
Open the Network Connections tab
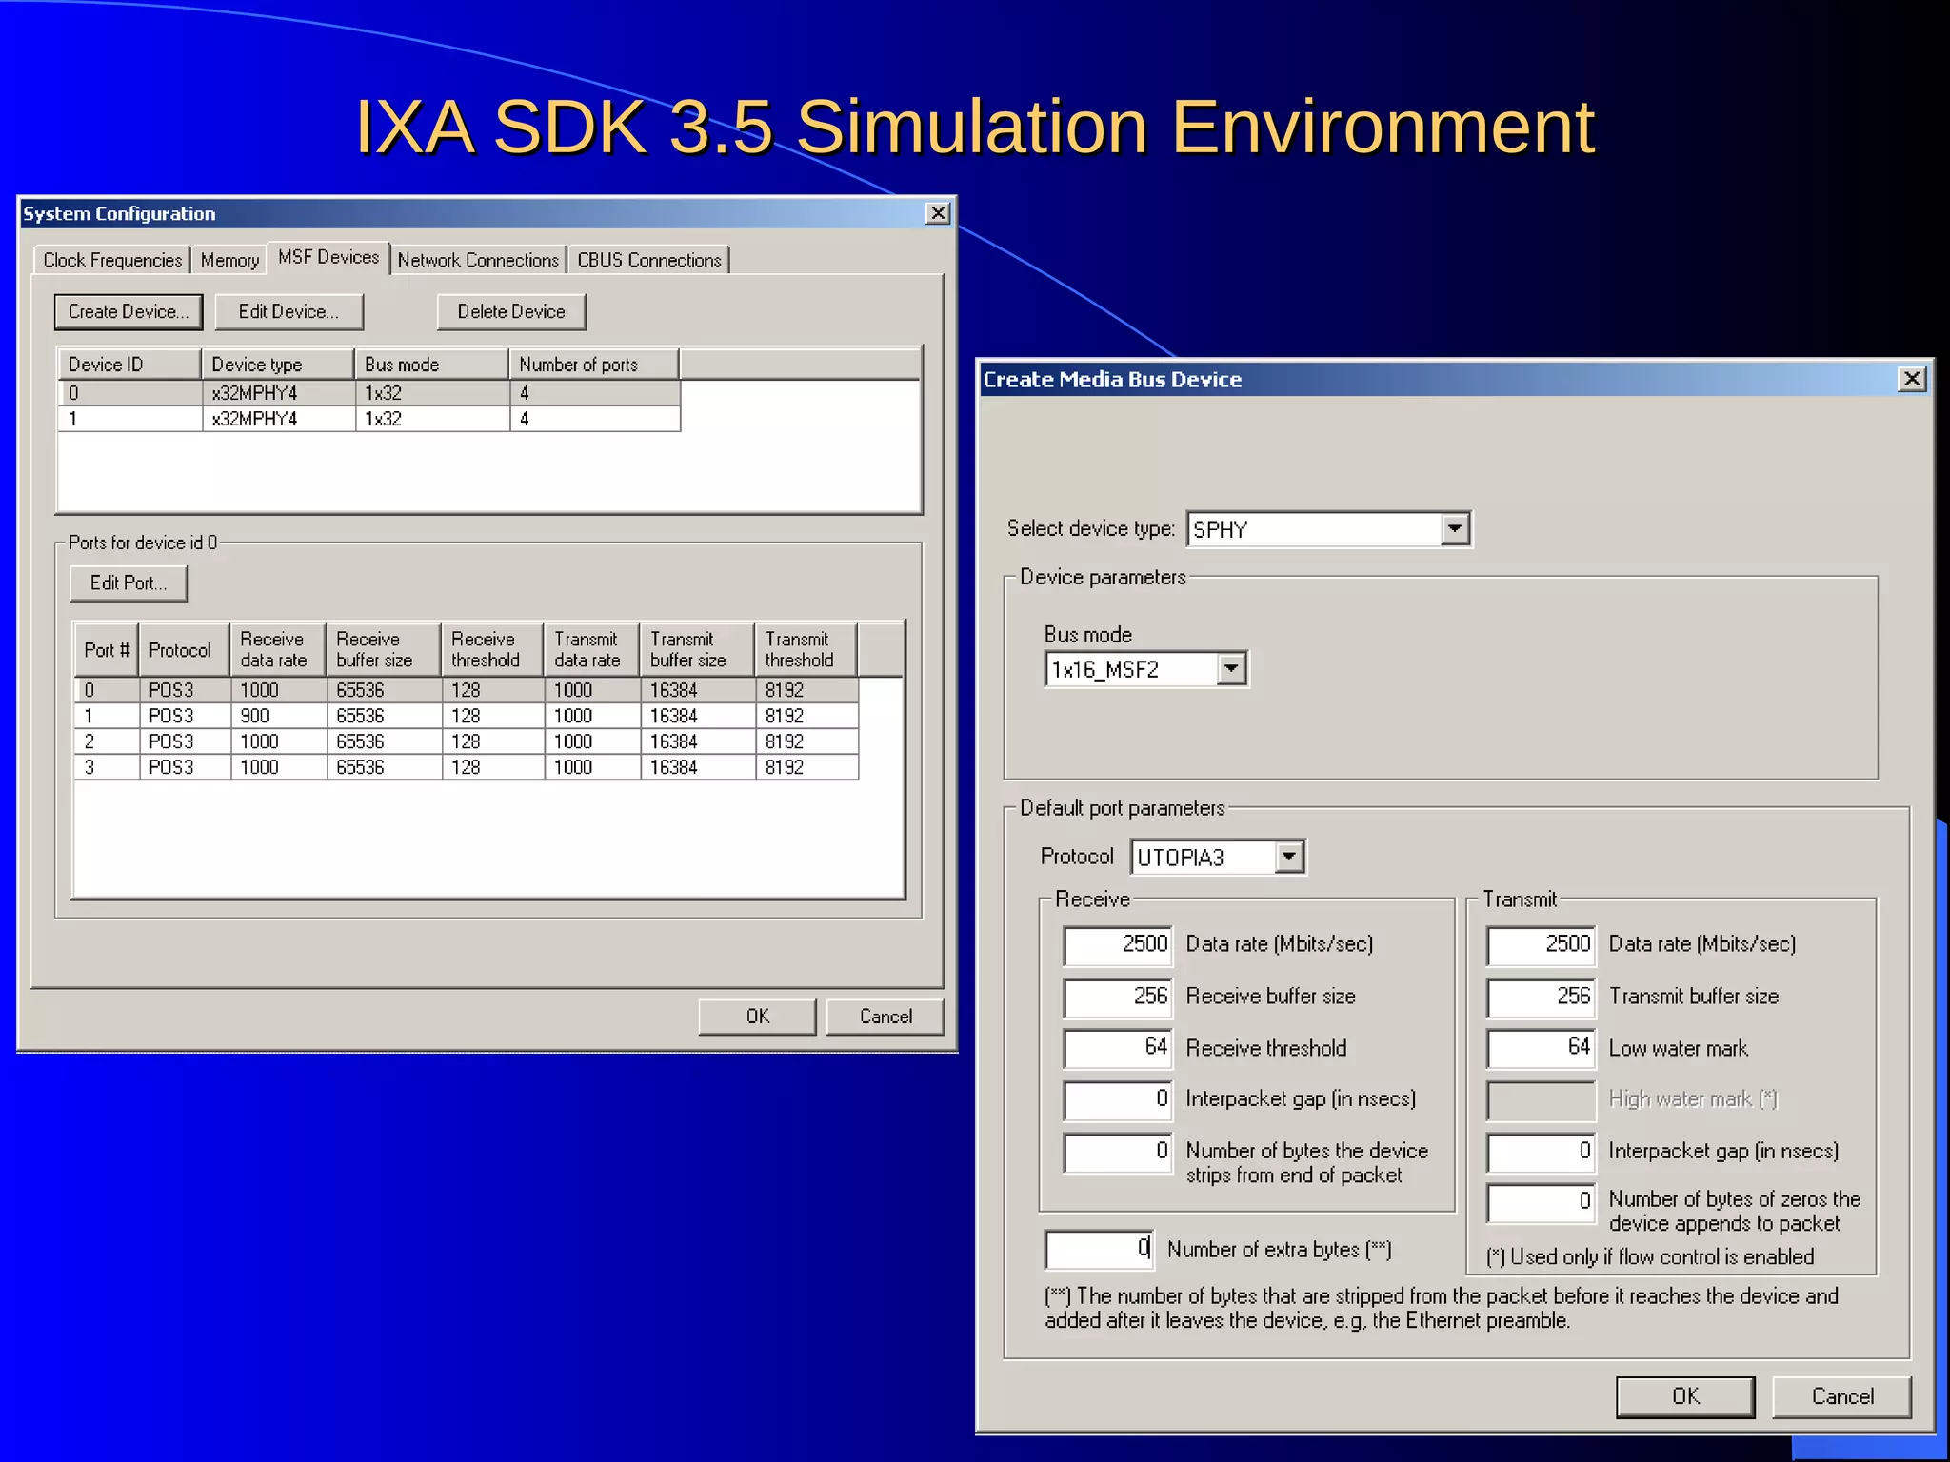478,260
